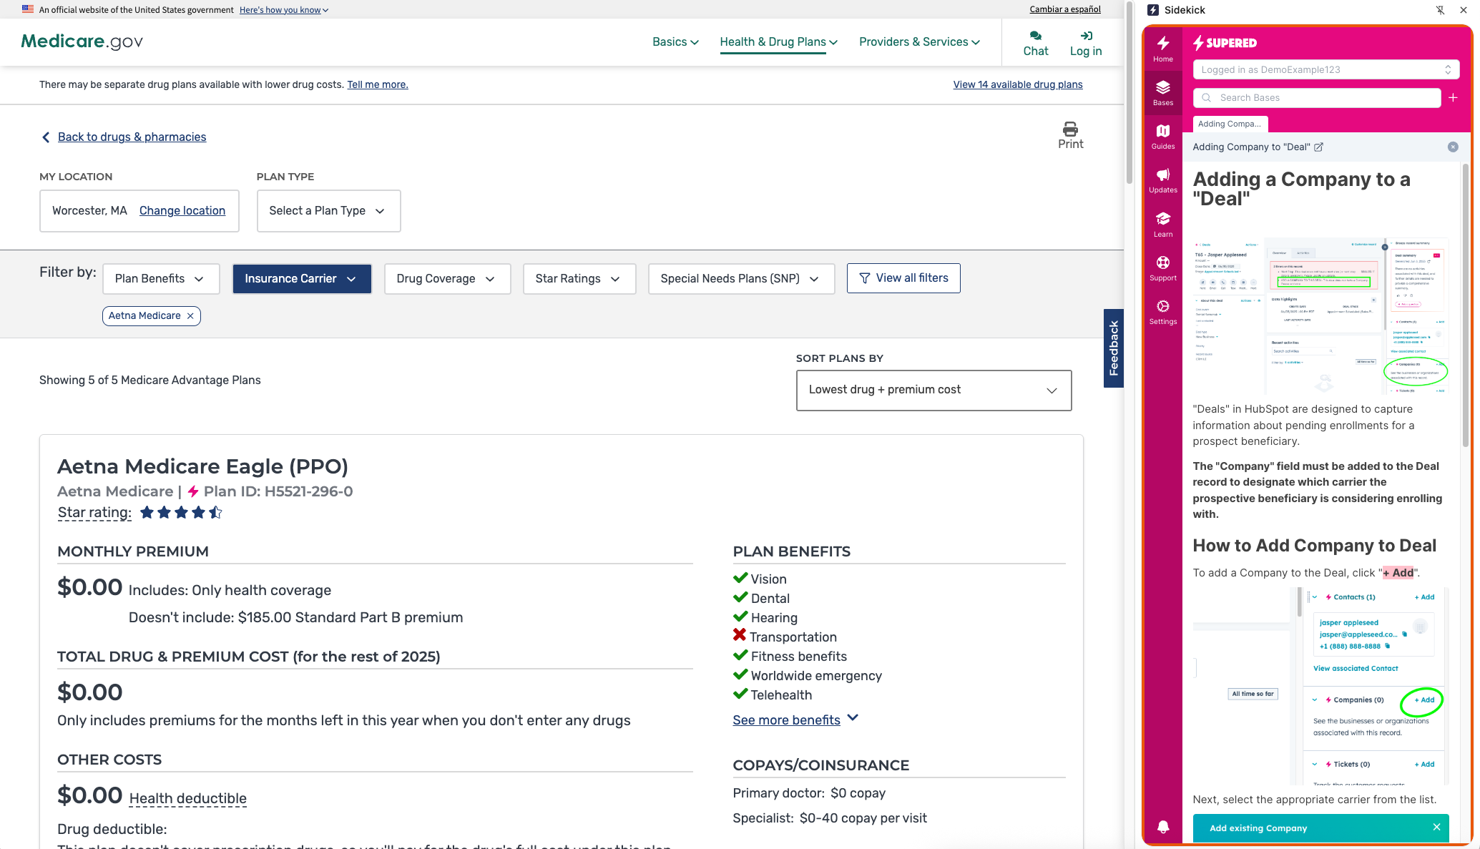Click the Search Bases input field
This screenshot has height=849, width=1480.
(1316, 97)
